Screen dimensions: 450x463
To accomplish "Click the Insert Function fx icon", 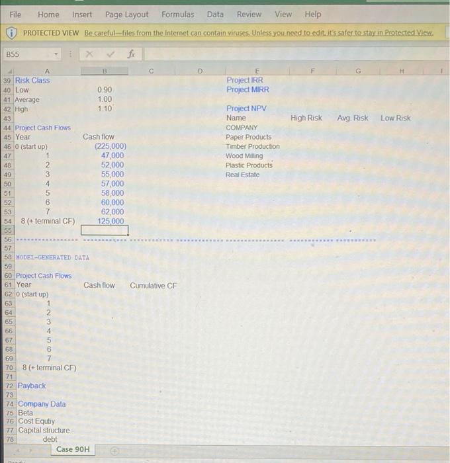I will coord(131,54).
